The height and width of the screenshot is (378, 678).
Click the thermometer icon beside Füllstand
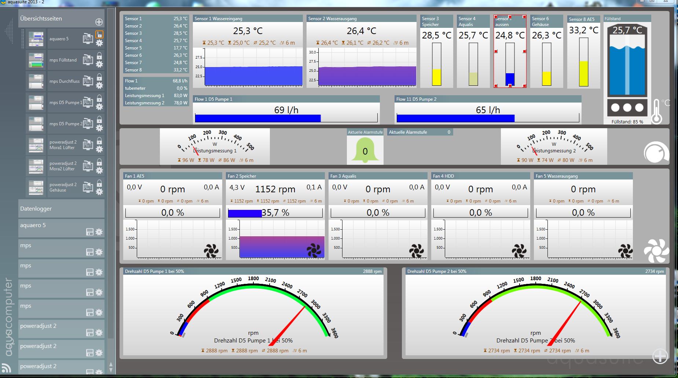(x=657, y=112)
